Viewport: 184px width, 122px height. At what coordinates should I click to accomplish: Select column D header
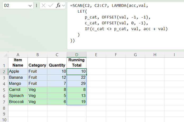(x=77, y=55)
